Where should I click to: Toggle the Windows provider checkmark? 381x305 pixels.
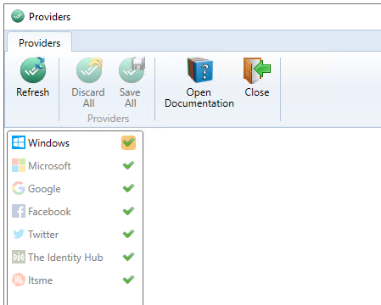(128, 142)
